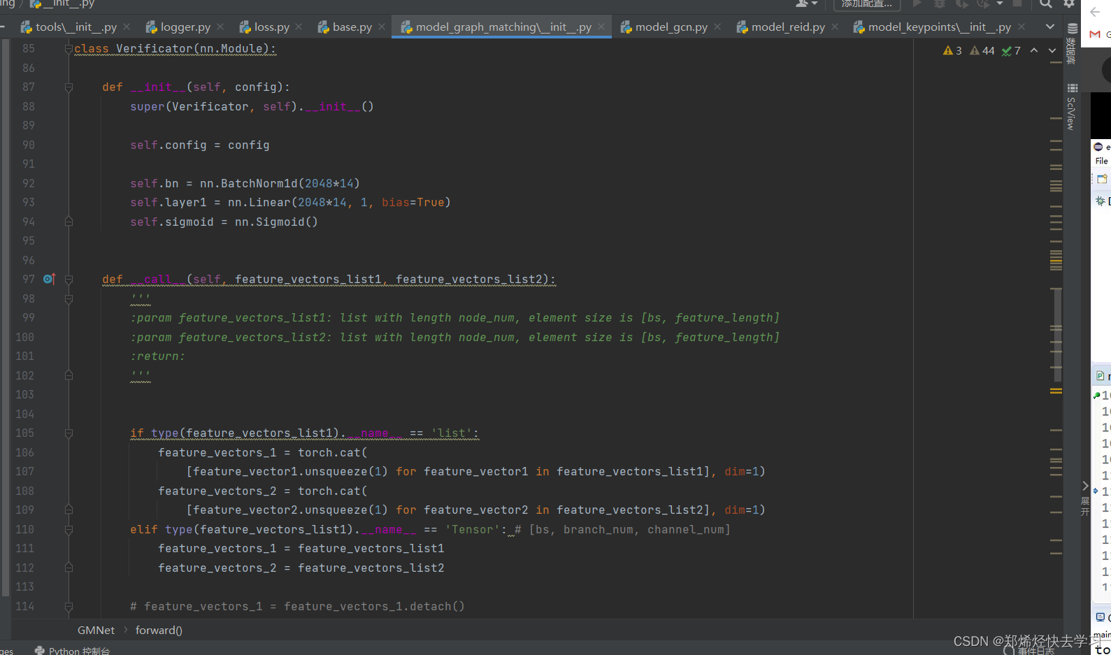This screenshot has width=1111, height=655.
Task: Click the 44 weak warnings indicator
Action: 982,50
